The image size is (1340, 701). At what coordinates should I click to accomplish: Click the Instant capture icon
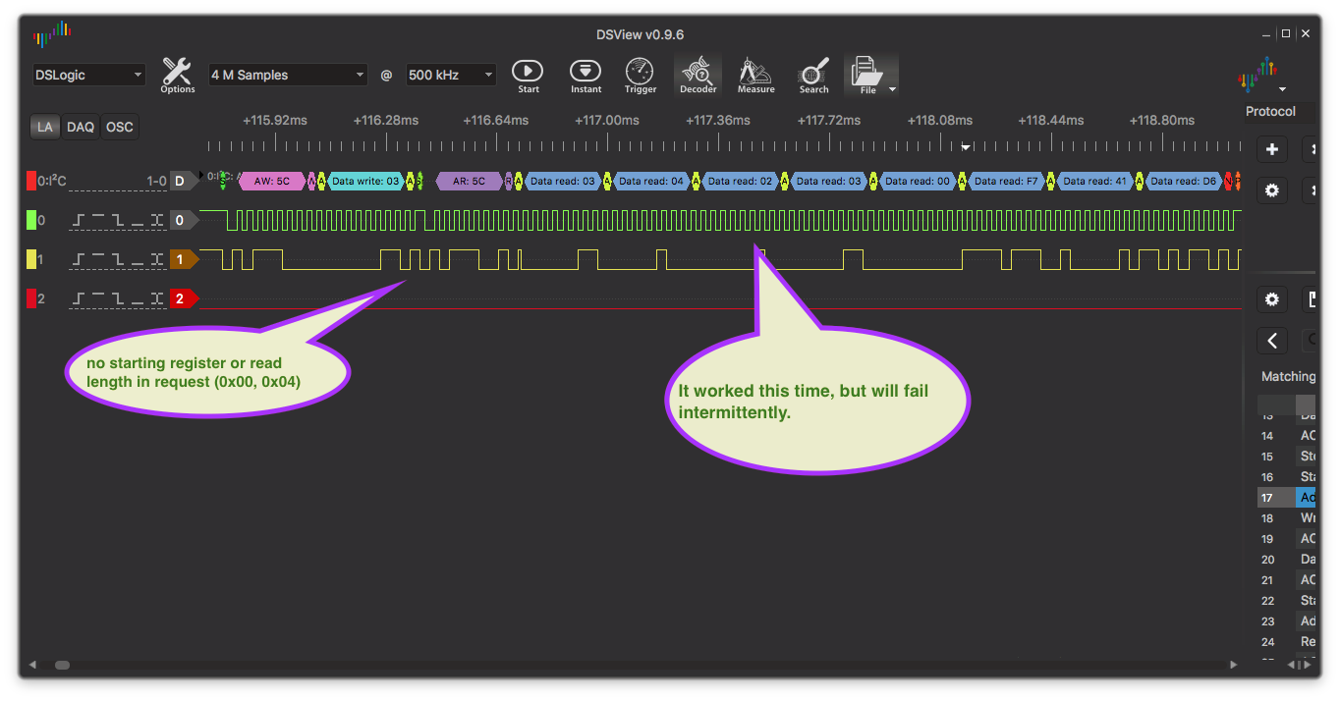point(586,75)
